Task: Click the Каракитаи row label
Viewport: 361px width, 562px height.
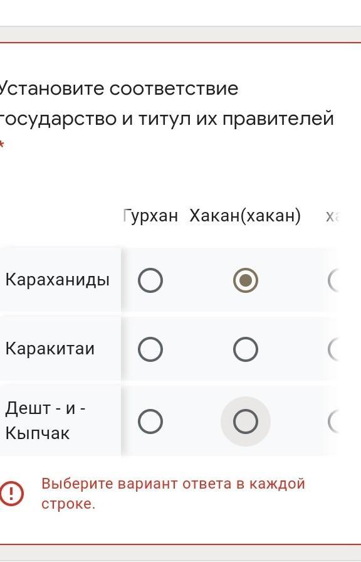Action: 50,348
